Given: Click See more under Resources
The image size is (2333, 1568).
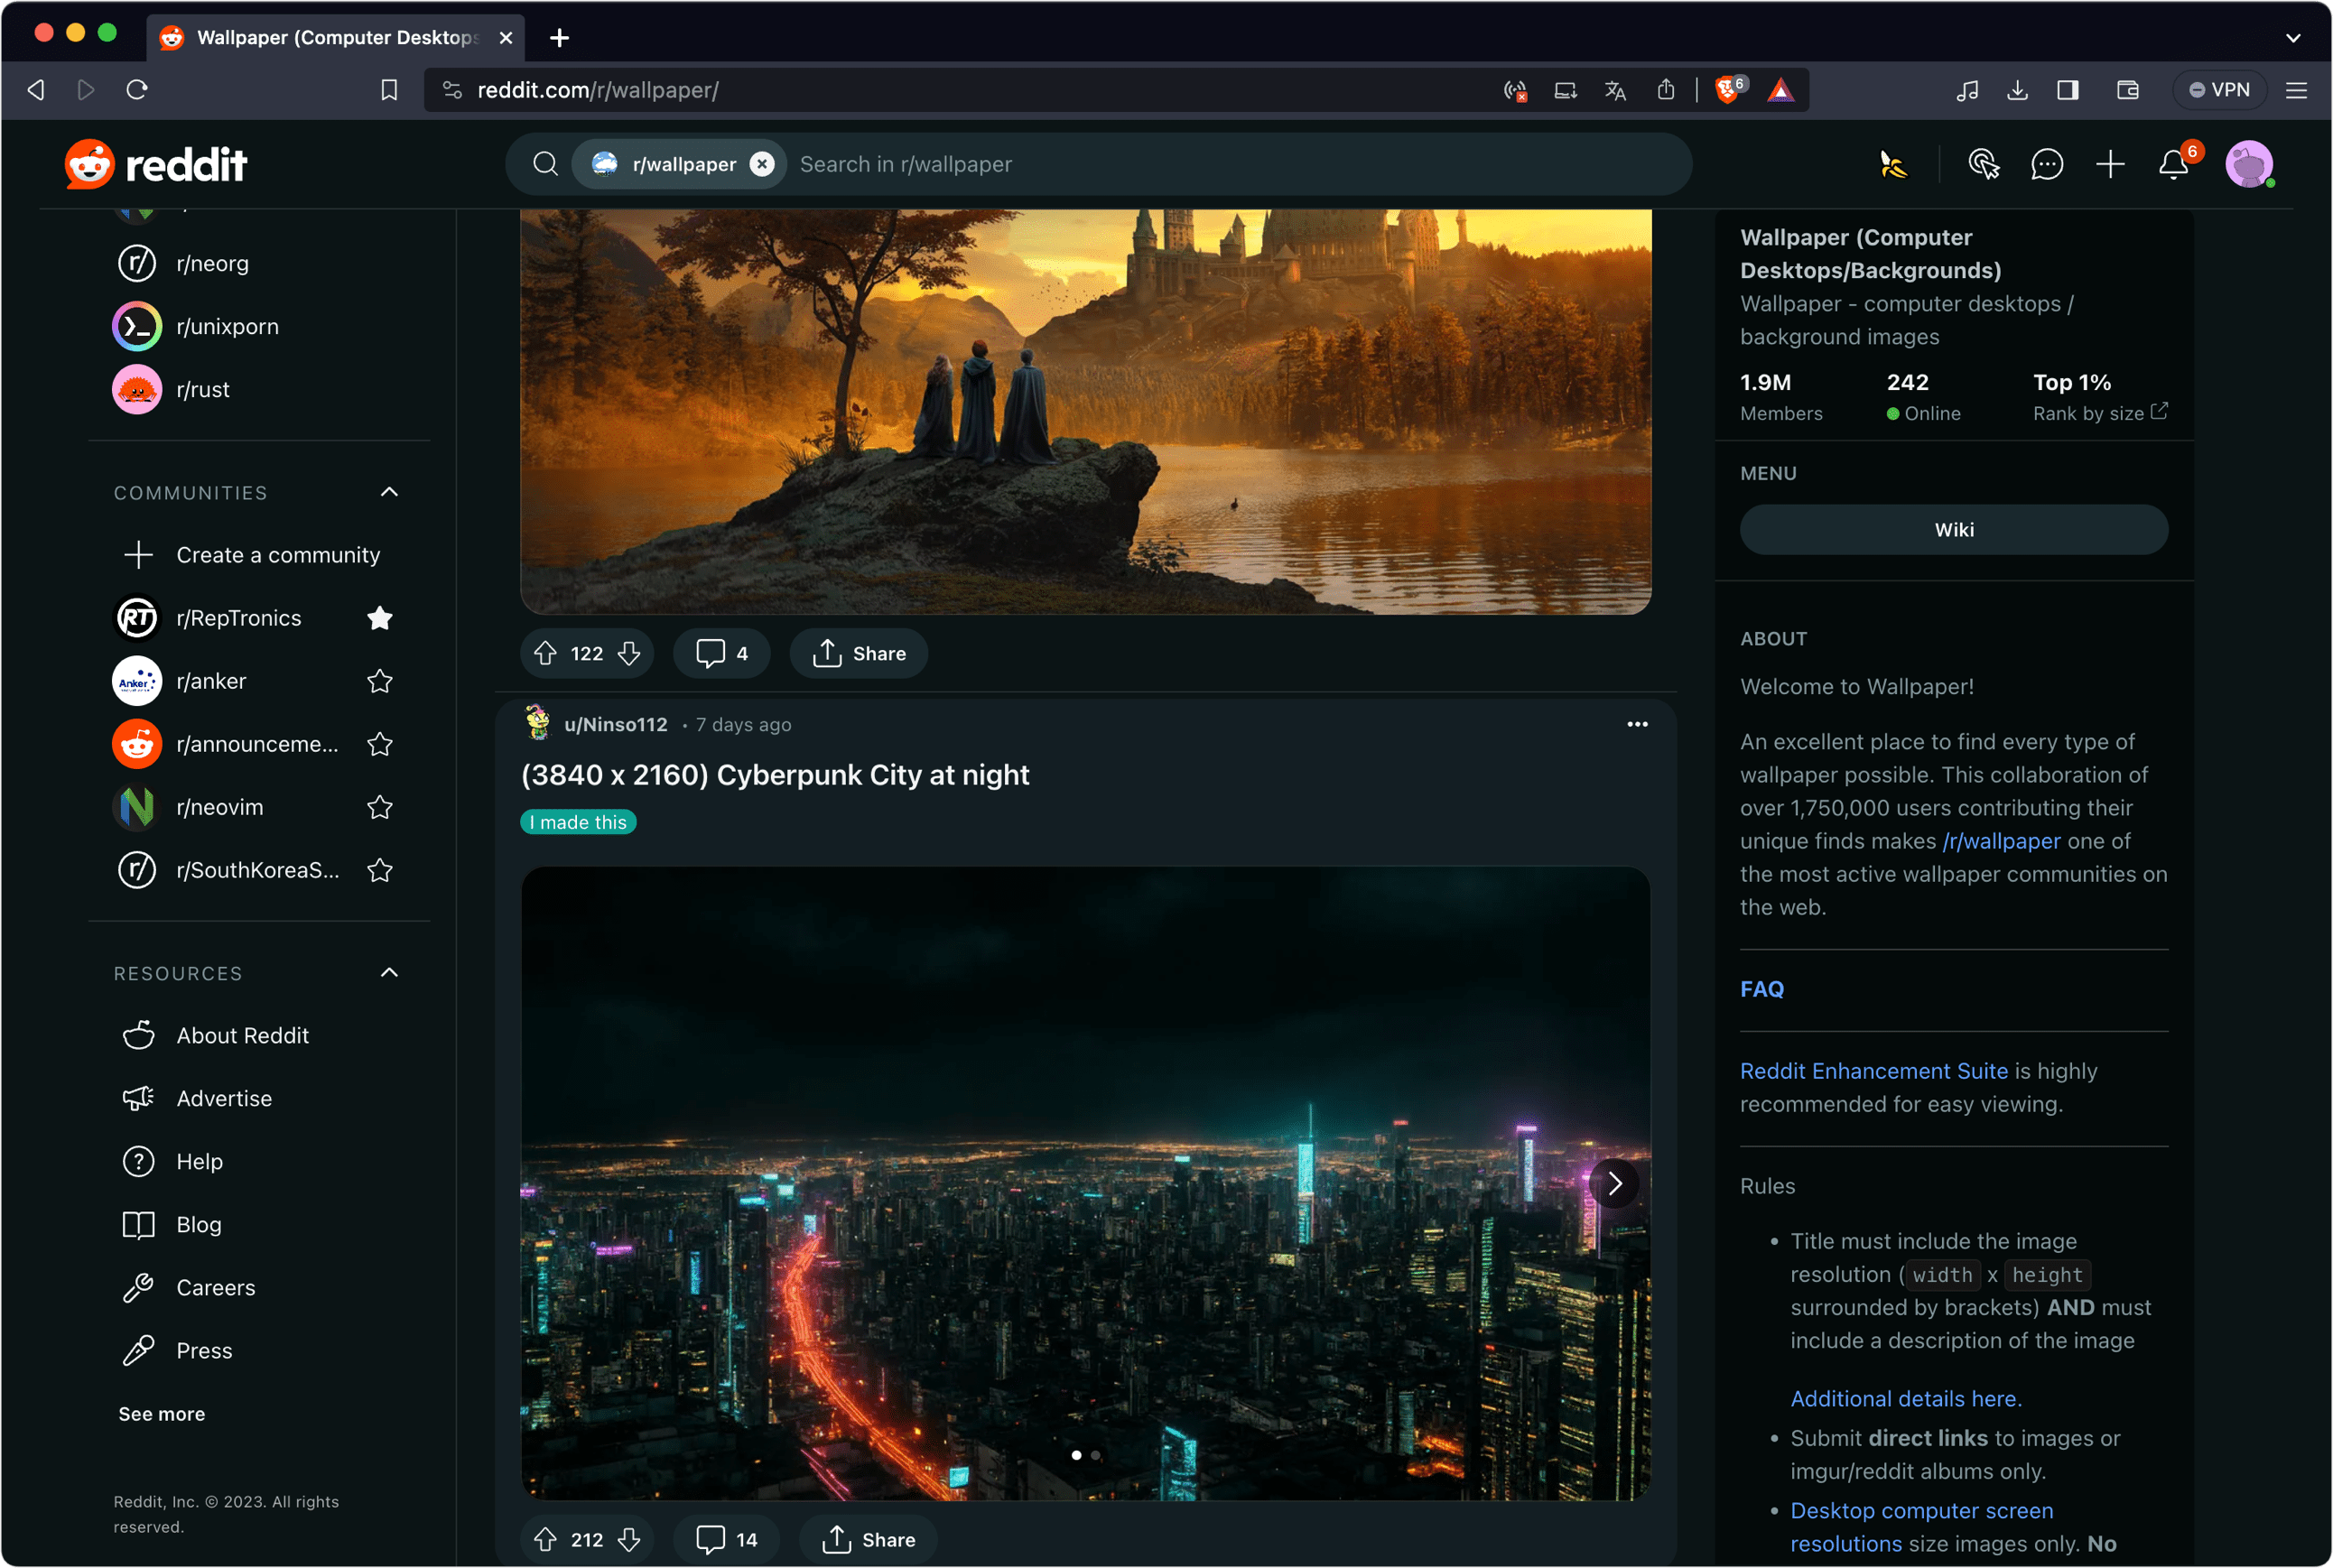Looking at the screenshot, I should tap(161, 1413).
